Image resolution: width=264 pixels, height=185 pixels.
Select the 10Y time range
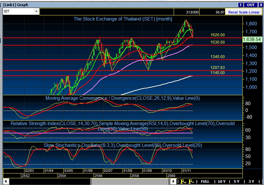point(222,181)
